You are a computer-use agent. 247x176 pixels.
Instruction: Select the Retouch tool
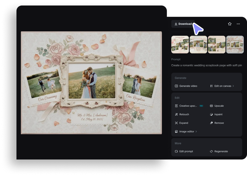pyautogui.click(x=184, y=114)
